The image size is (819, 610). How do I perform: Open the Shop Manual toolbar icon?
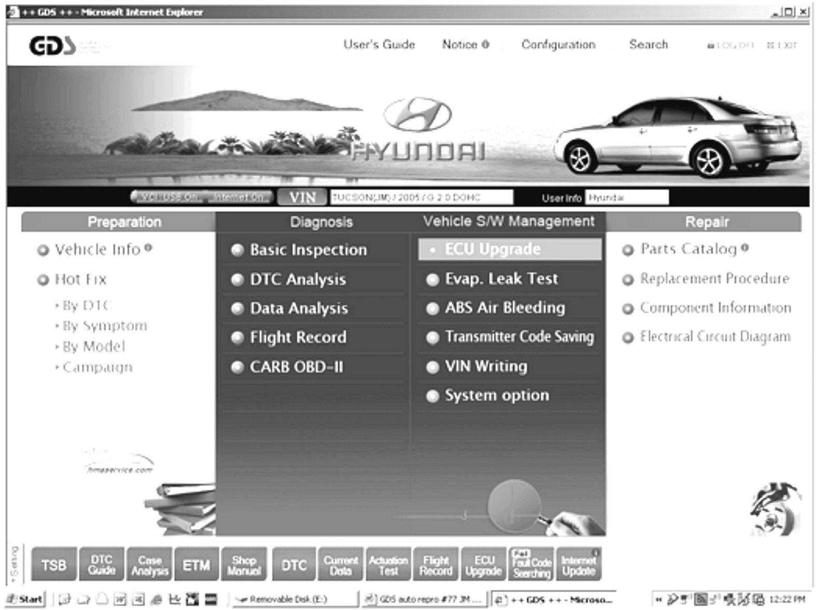[244, 565]
